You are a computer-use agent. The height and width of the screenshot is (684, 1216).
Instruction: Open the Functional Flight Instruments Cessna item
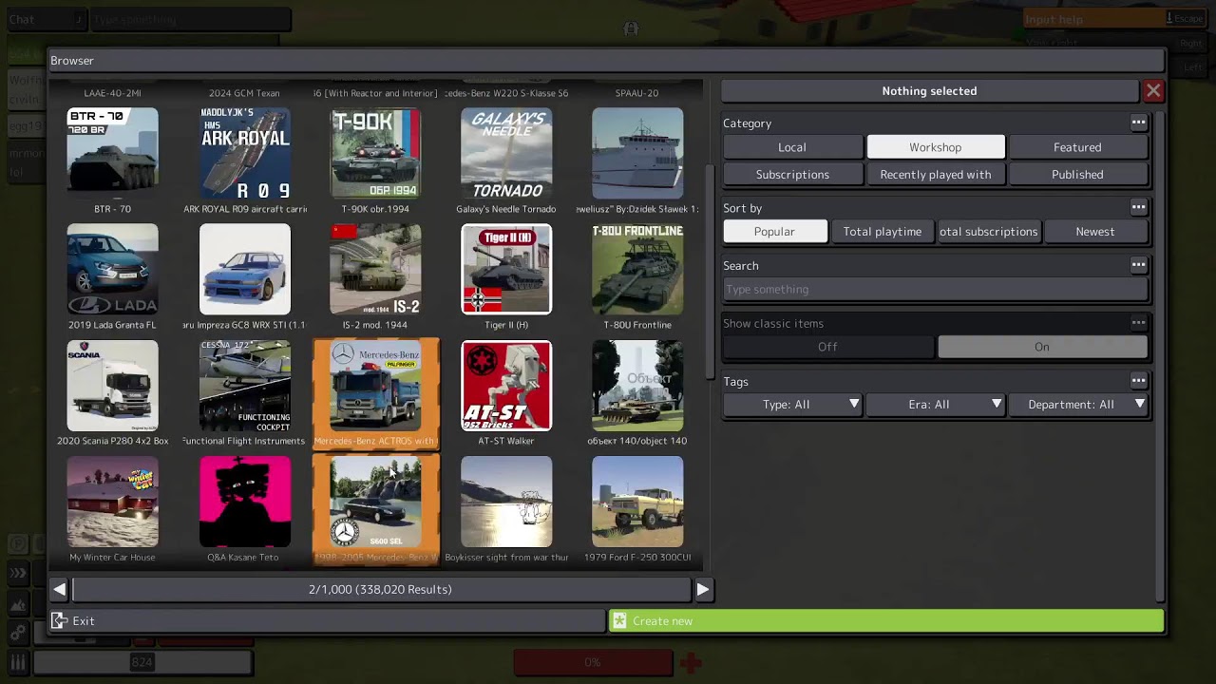245,386
